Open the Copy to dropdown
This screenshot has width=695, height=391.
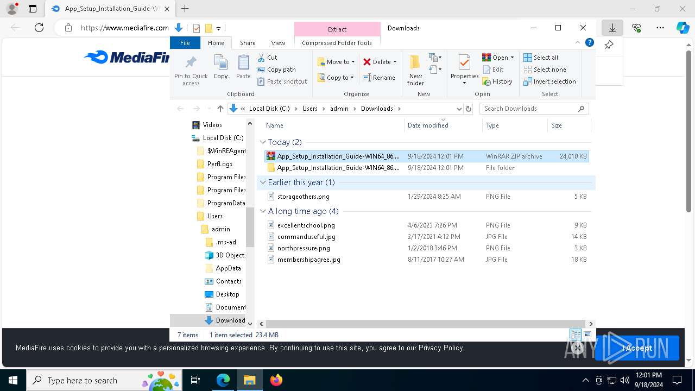[x=336, y=78]
